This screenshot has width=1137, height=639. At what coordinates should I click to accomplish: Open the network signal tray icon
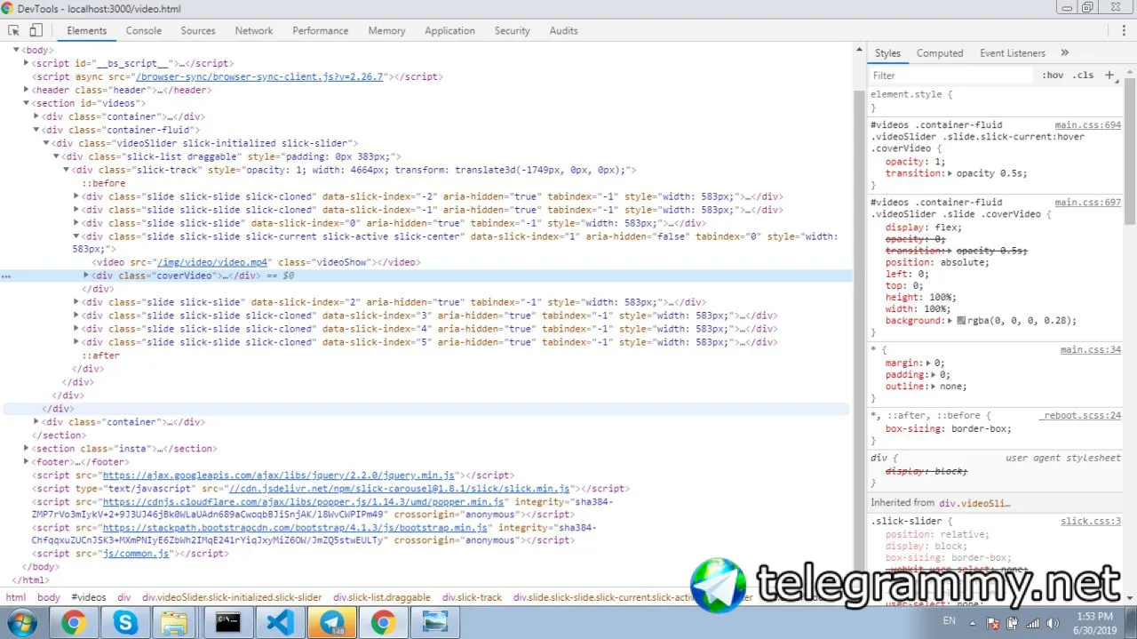[x=1031, y=624]
